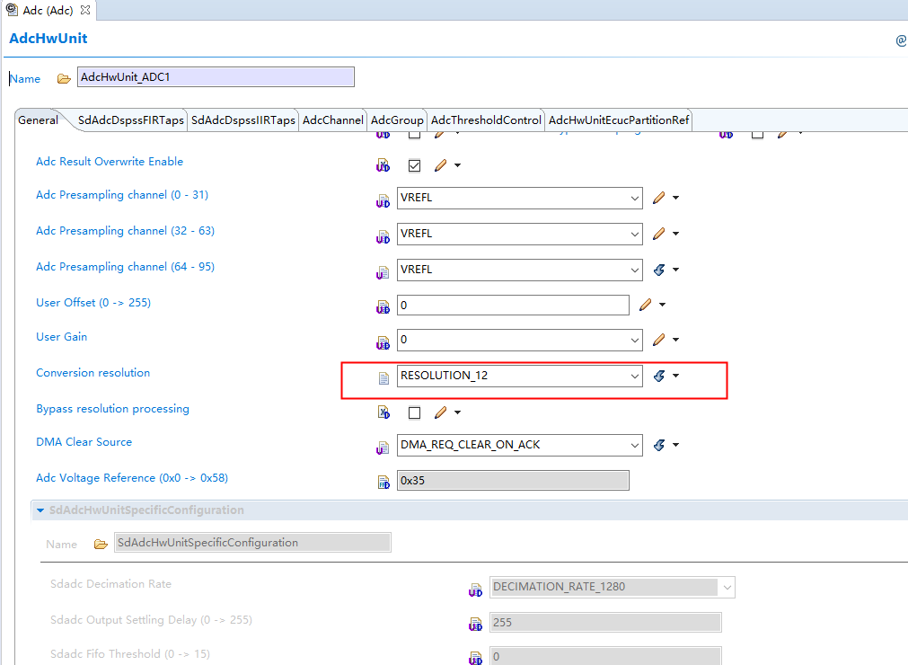Viewport: 908px width, 665px height.
Task: Click the revert icon for DMA Clear Source
Action: (659, 445)
